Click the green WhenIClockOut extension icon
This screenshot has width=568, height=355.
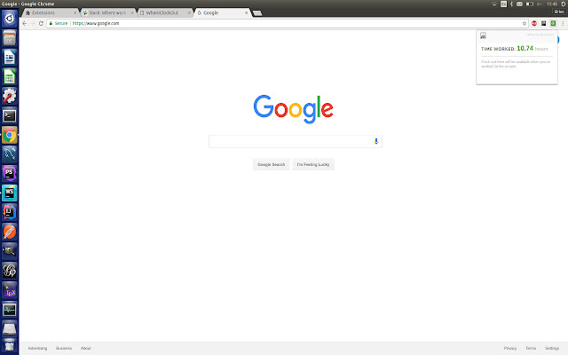[x=553, y=23]
